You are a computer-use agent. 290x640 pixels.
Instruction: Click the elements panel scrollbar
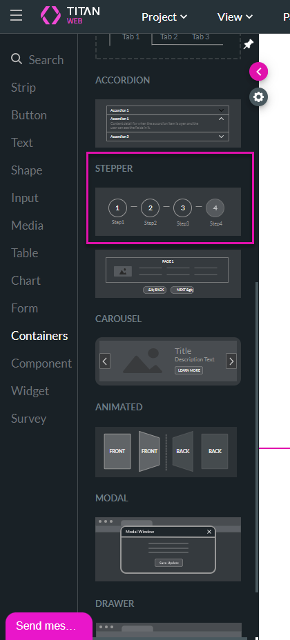tap(256, 437)
